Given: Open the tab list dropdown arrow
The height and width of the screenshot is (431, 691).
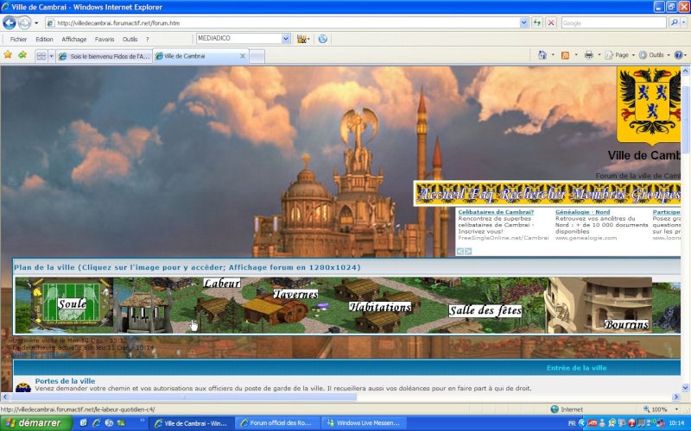Looking at the screenshot, I should tap(51, 56).
